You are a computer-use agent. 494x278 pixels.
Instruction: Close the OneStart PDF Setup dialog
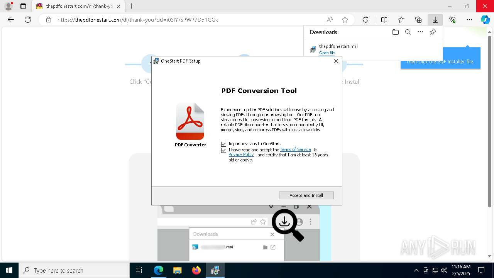click(x=336, y=61)
